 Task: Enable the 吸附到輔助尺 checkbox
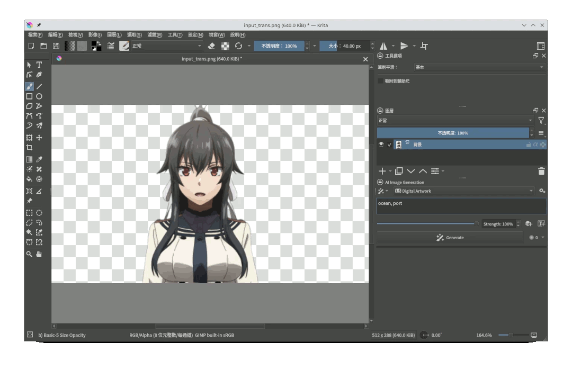380,81
